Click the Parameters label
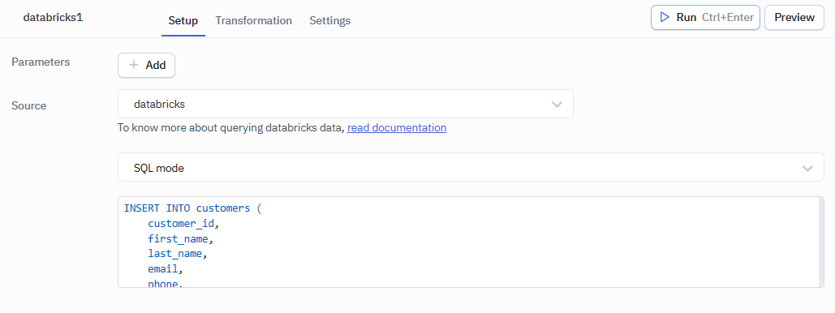This screenshot has width=835, height=313. pos(41,62)
